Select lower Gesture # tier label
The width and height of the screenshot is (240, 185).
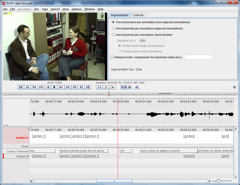(x=22, y=156)
